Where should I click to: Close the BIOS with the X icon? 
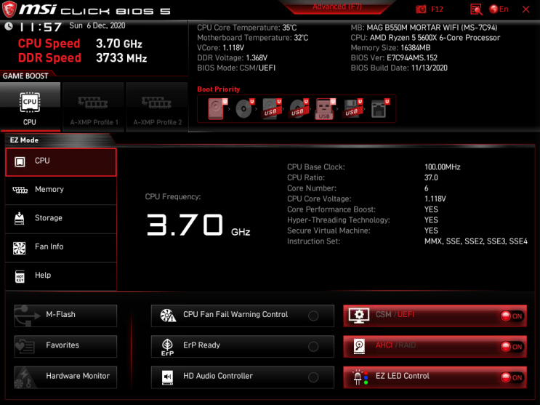tap(525, 9)
